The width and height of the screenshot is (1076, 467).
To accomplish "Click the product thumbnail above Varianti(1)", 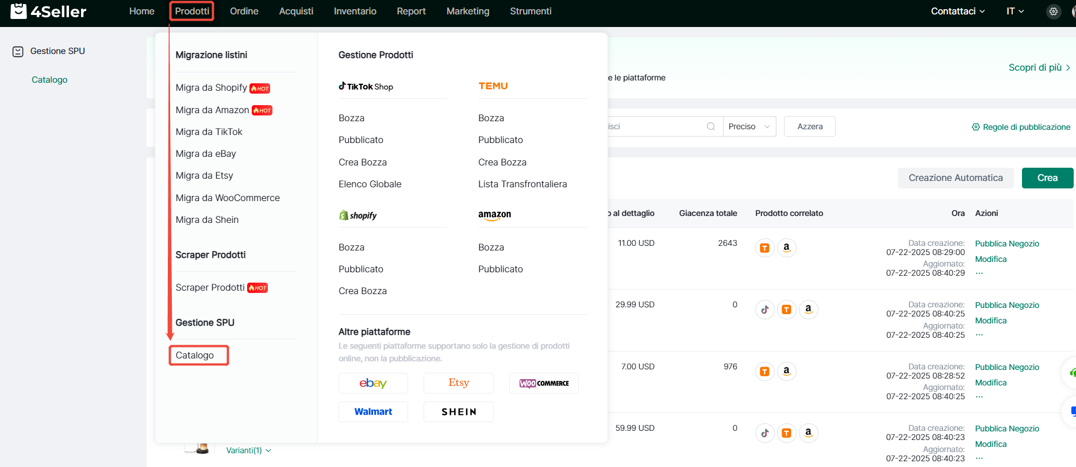I will (199, 448).
